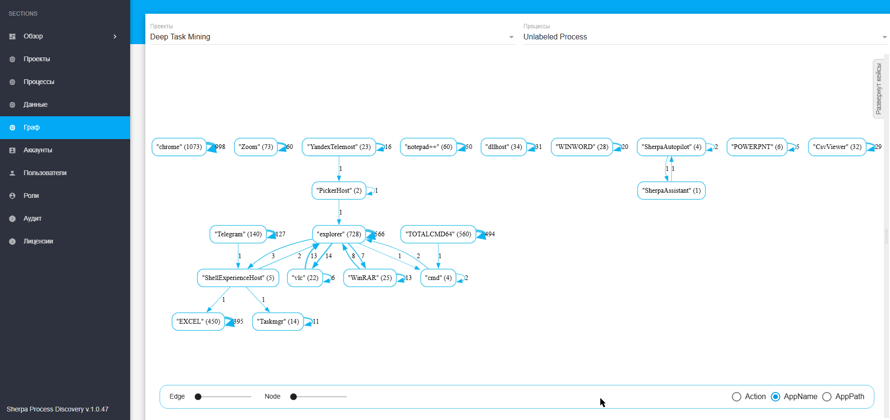Select the AppName radio button
This screenshot has width=890, height=420.
[x=776, y=397]
